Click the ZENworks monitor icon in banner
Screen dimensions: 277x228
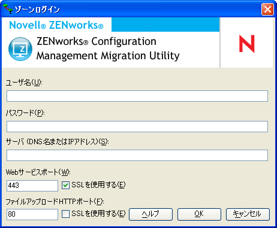(20, 49)
